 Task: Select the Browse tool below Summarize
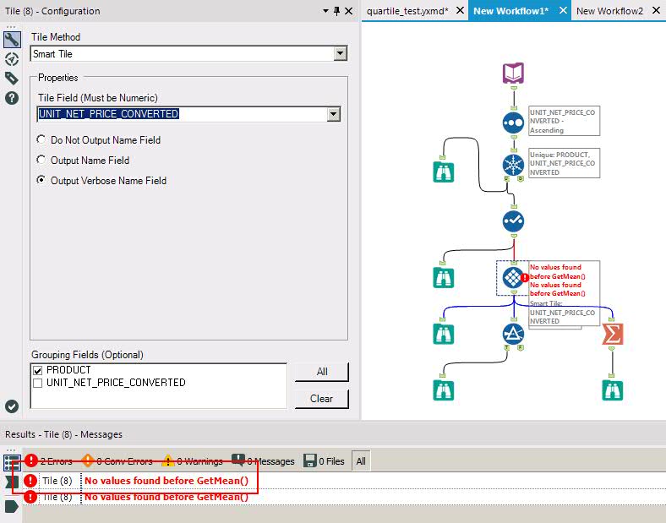point(613,390)
